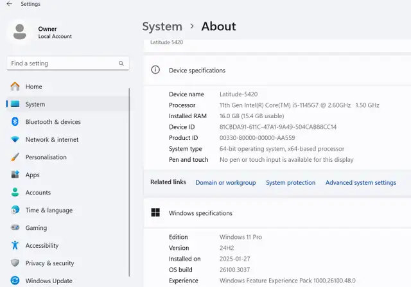
Task: Open the Domain or workgroup link
Action: (225, 183)
